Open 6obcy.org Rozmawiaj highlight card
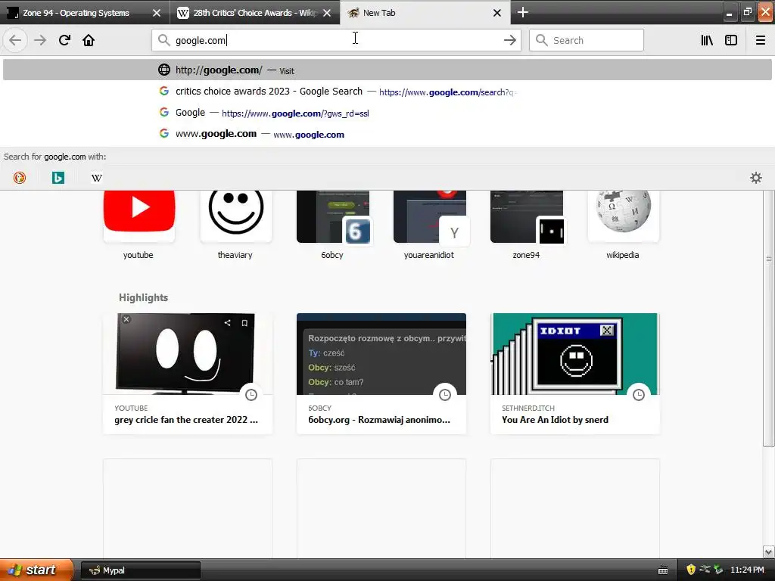775x581 pixels. tap(381, 374)
